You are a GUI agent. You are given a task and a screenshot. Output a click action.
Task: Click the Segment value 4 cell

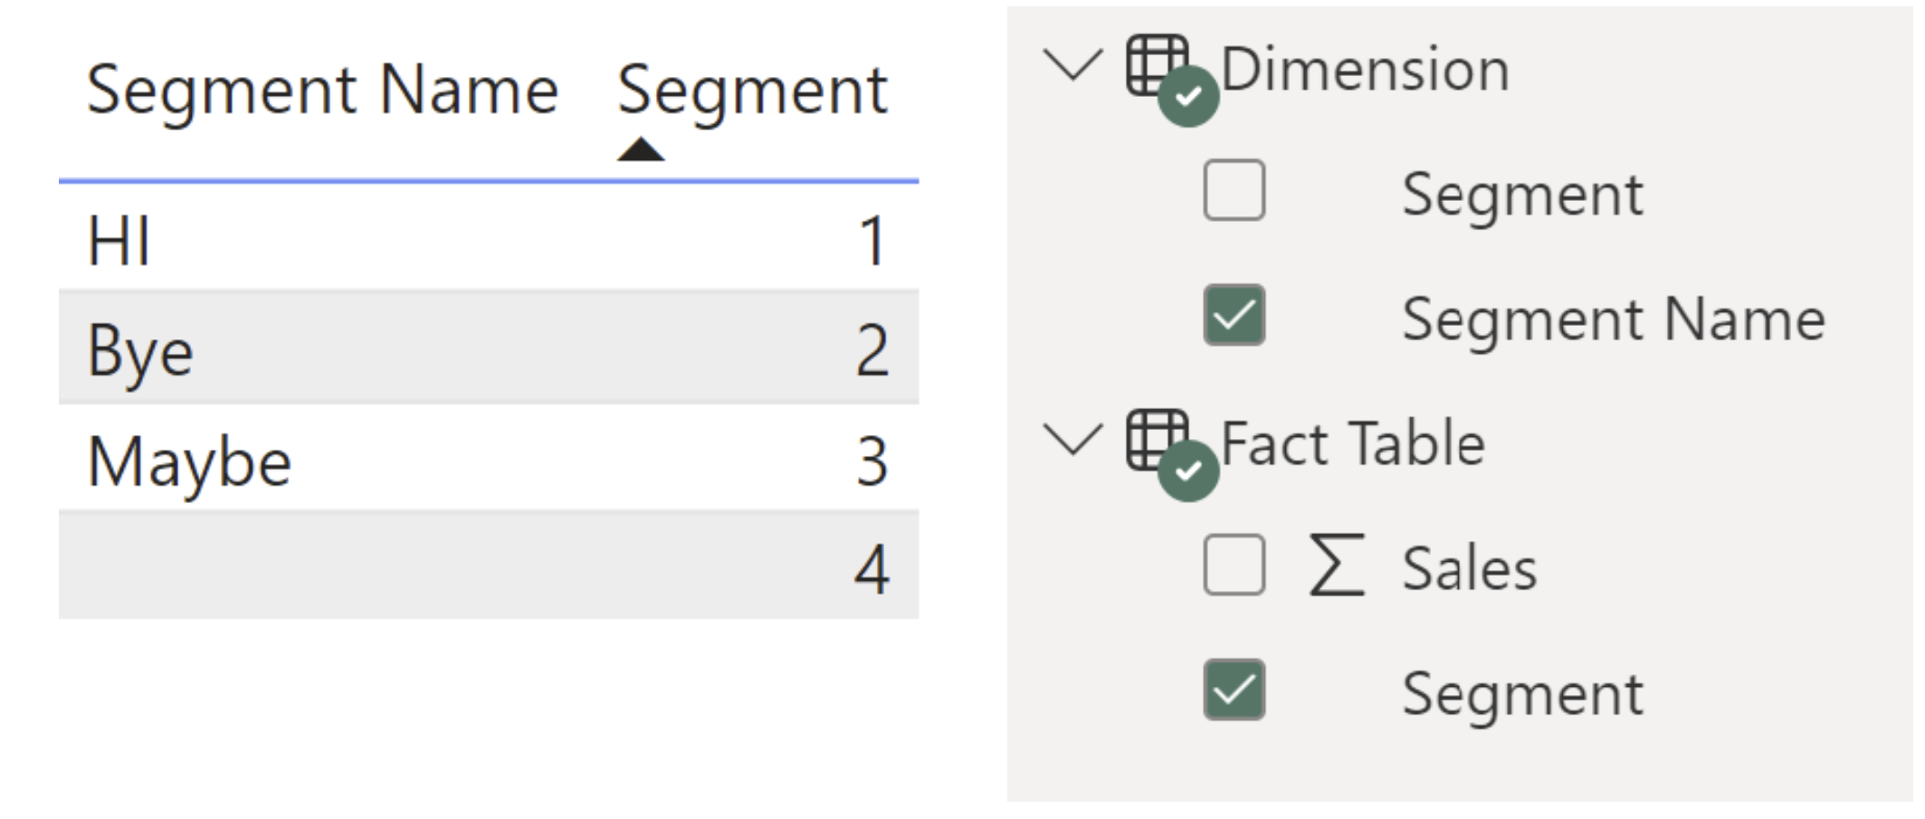872,569
